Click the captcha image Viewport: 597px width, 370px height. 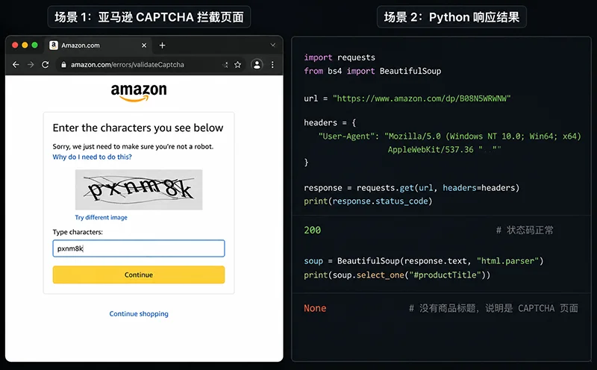[x=139, y=189]
